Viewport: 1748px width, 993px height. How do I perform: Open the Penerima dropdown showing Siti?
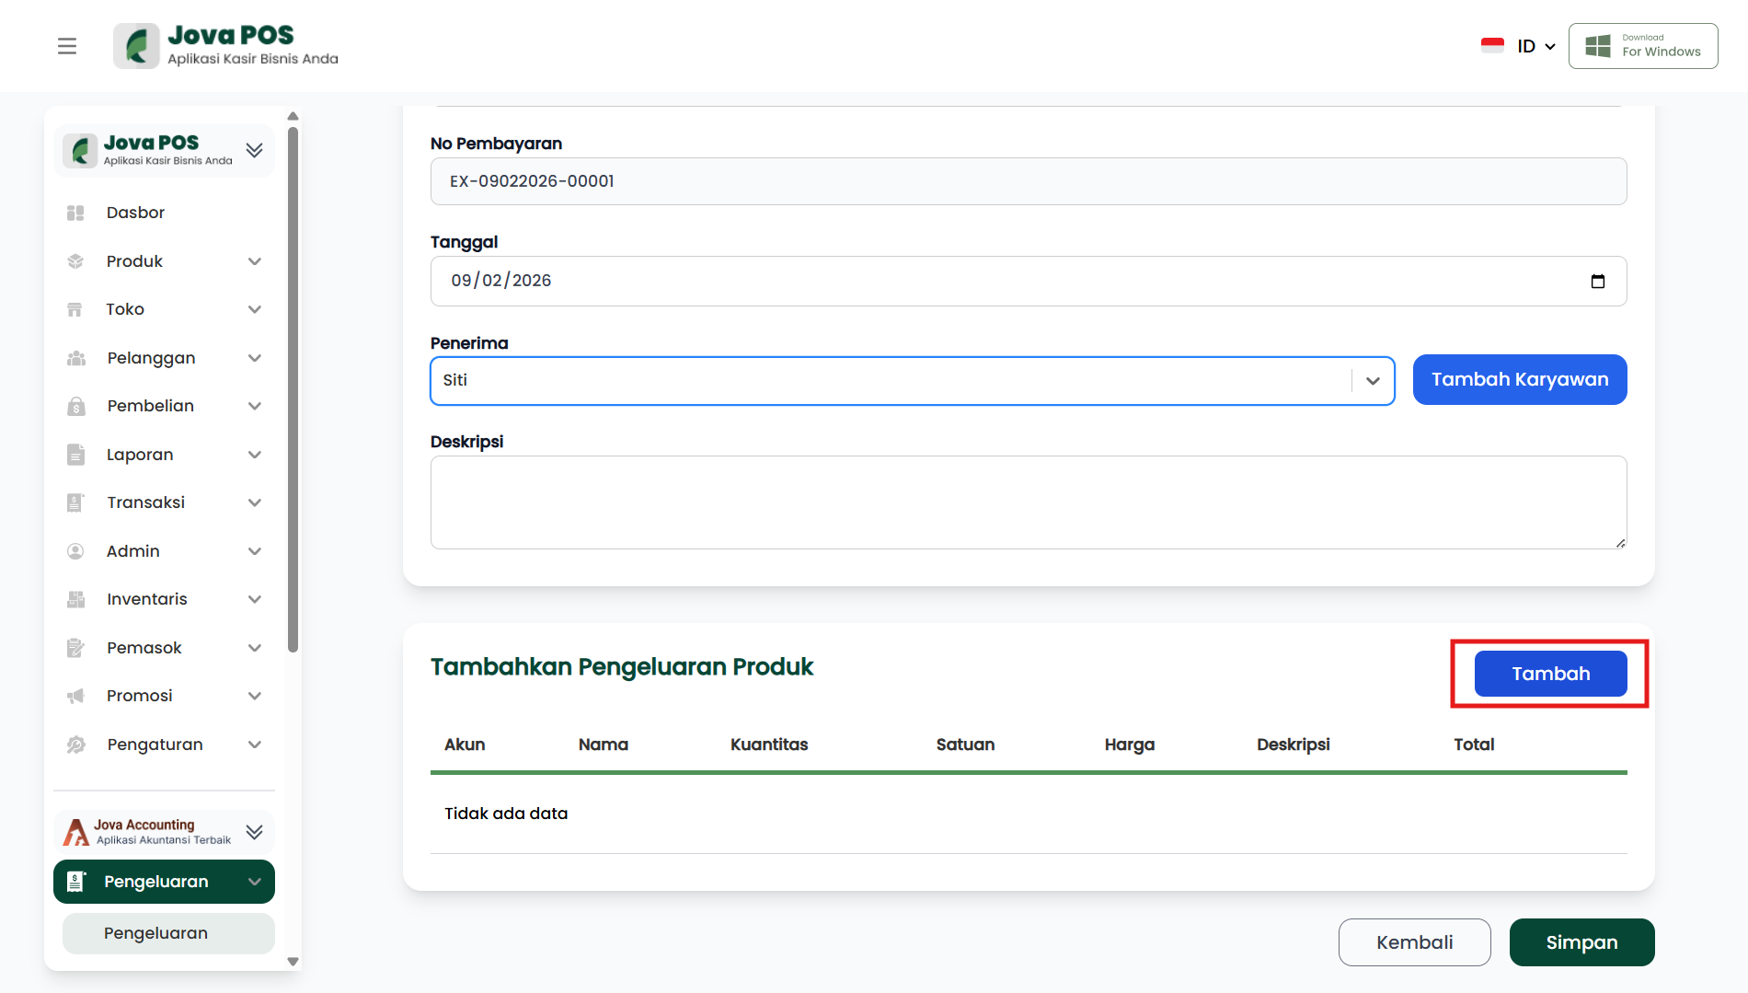coord(911,381)
